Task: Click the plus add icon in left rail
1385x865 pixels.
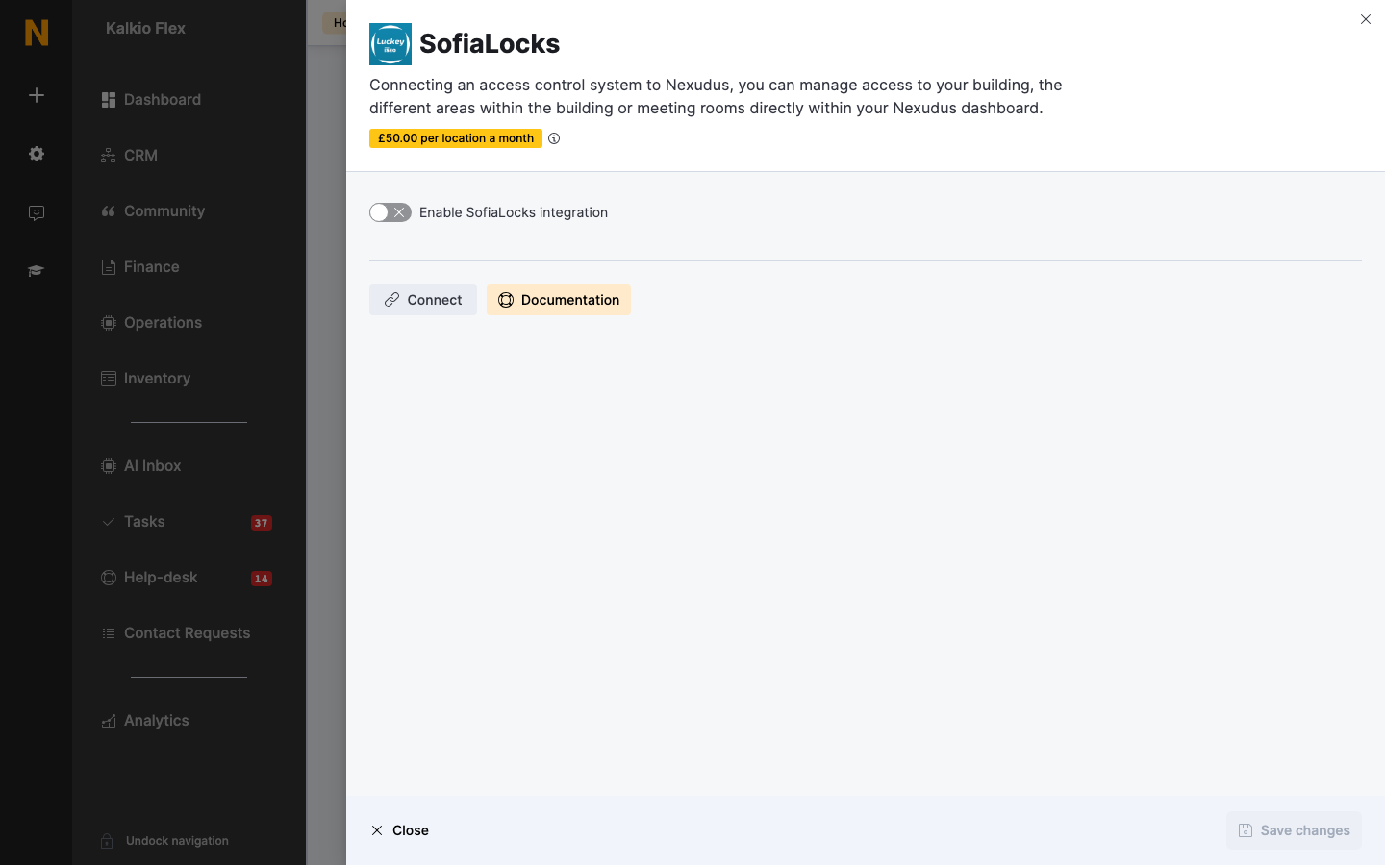Action: point(37,95)
